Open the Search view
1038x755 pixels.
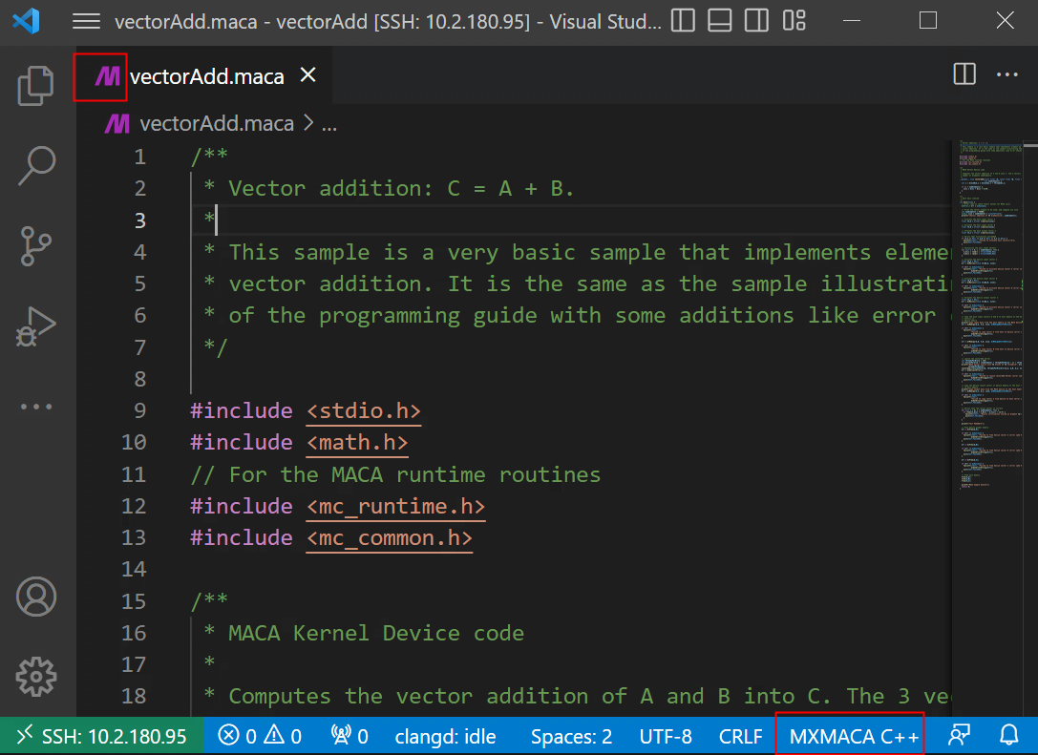(x=36, y=166)
